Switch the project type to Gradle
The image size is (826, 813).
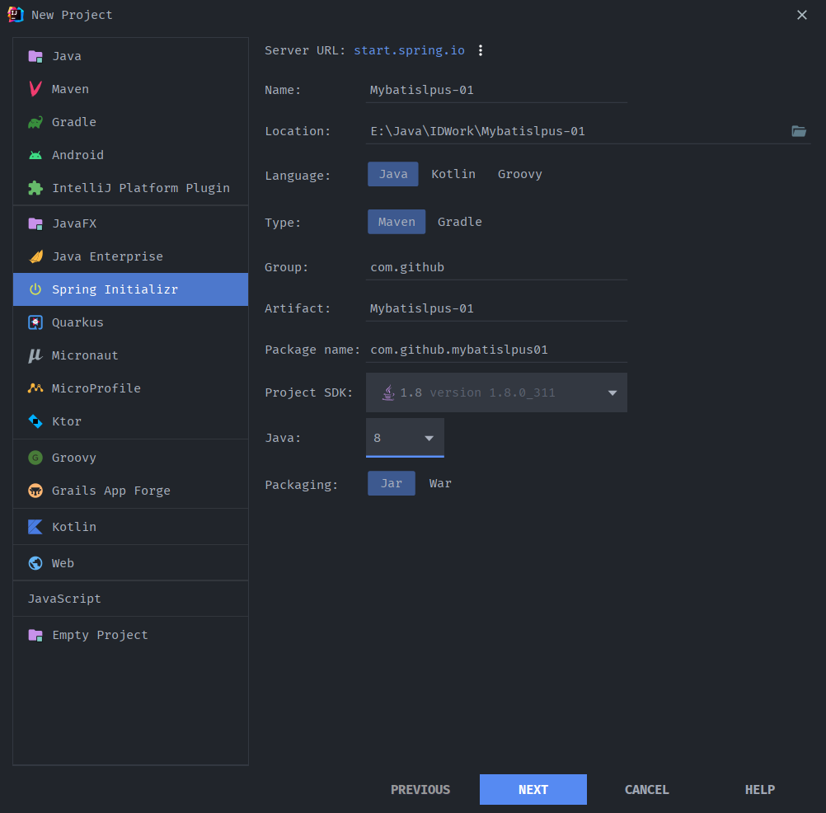(x=459, y=222)
